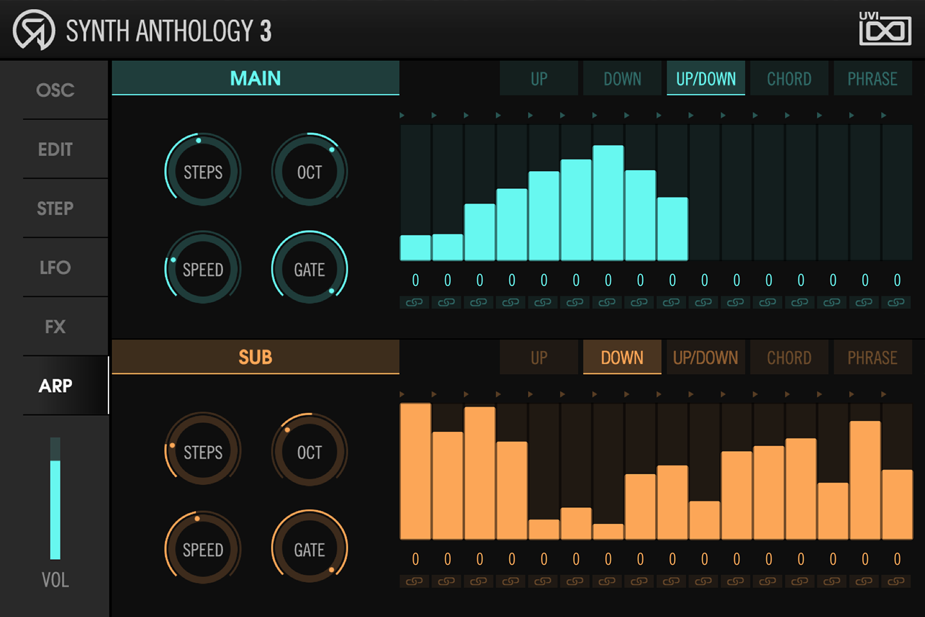The height and width of the screenshot is (617, 925).
Task: Click the 0 value field below first Main step
Action: [x=415, y=280]
